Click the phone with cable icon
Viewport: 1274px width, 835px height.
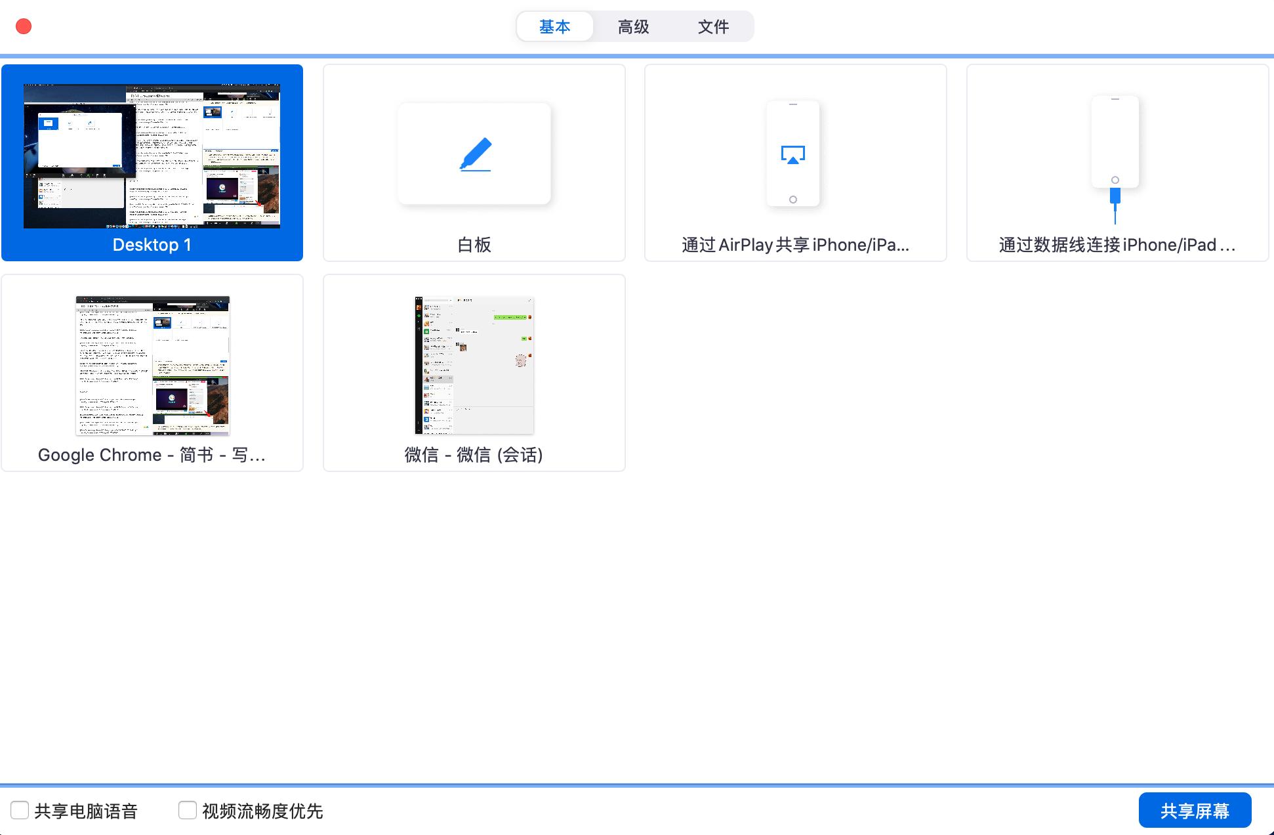point(1114,151)
